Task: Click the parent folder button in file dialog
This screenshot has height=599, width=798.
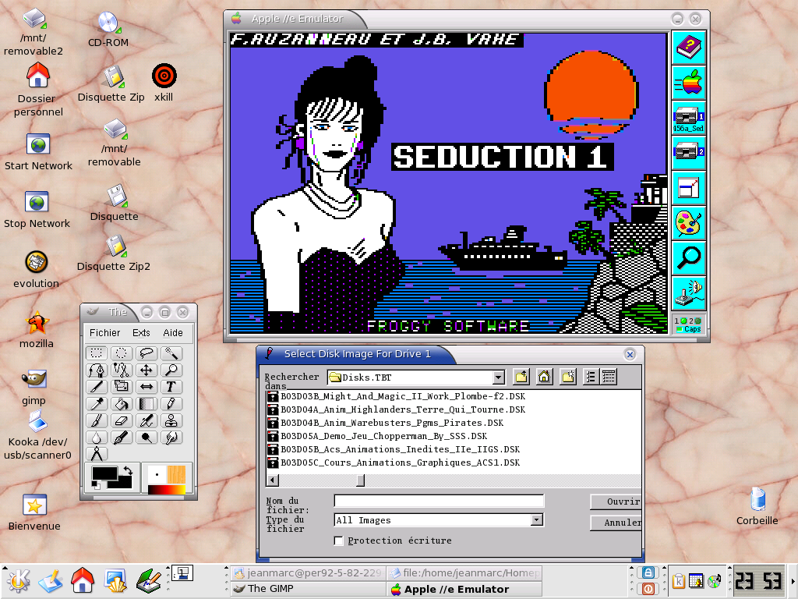Action: [521, 377]
